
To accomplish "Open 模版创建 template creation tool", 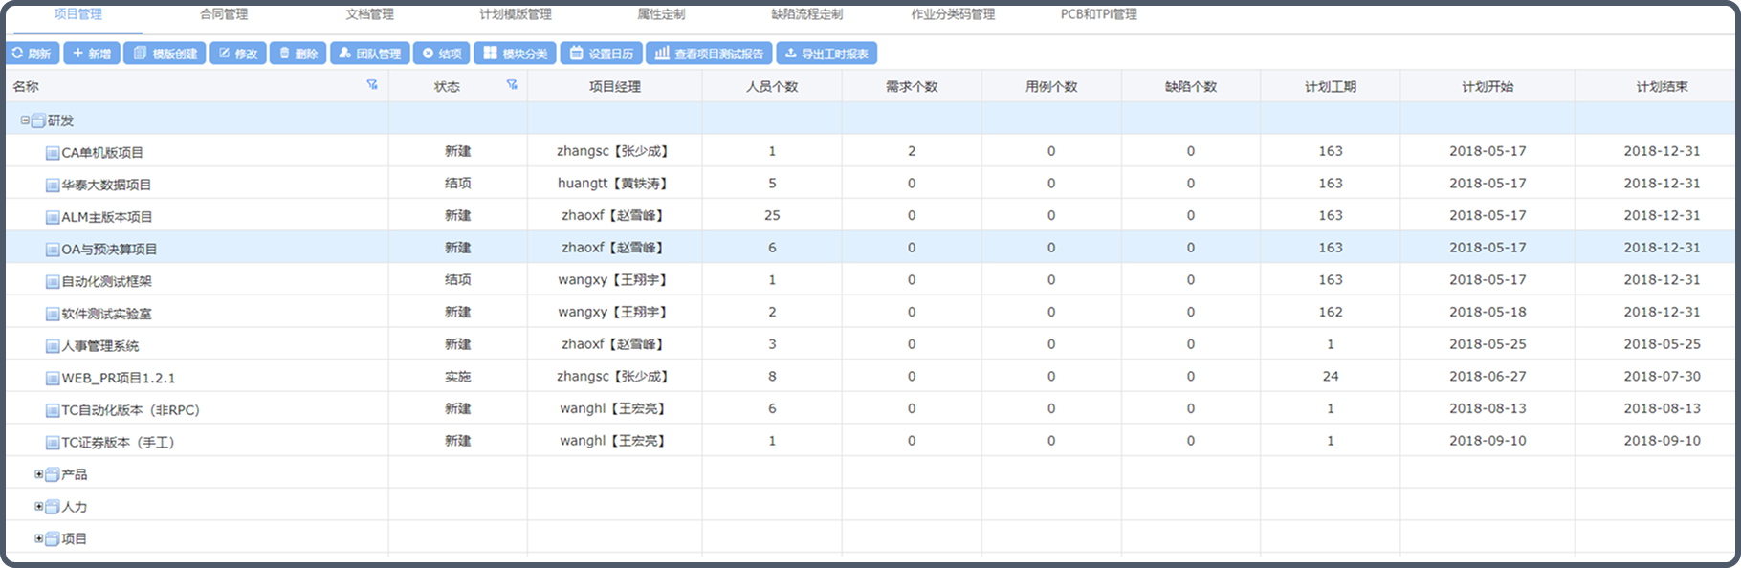I will [x=165, y=54].
